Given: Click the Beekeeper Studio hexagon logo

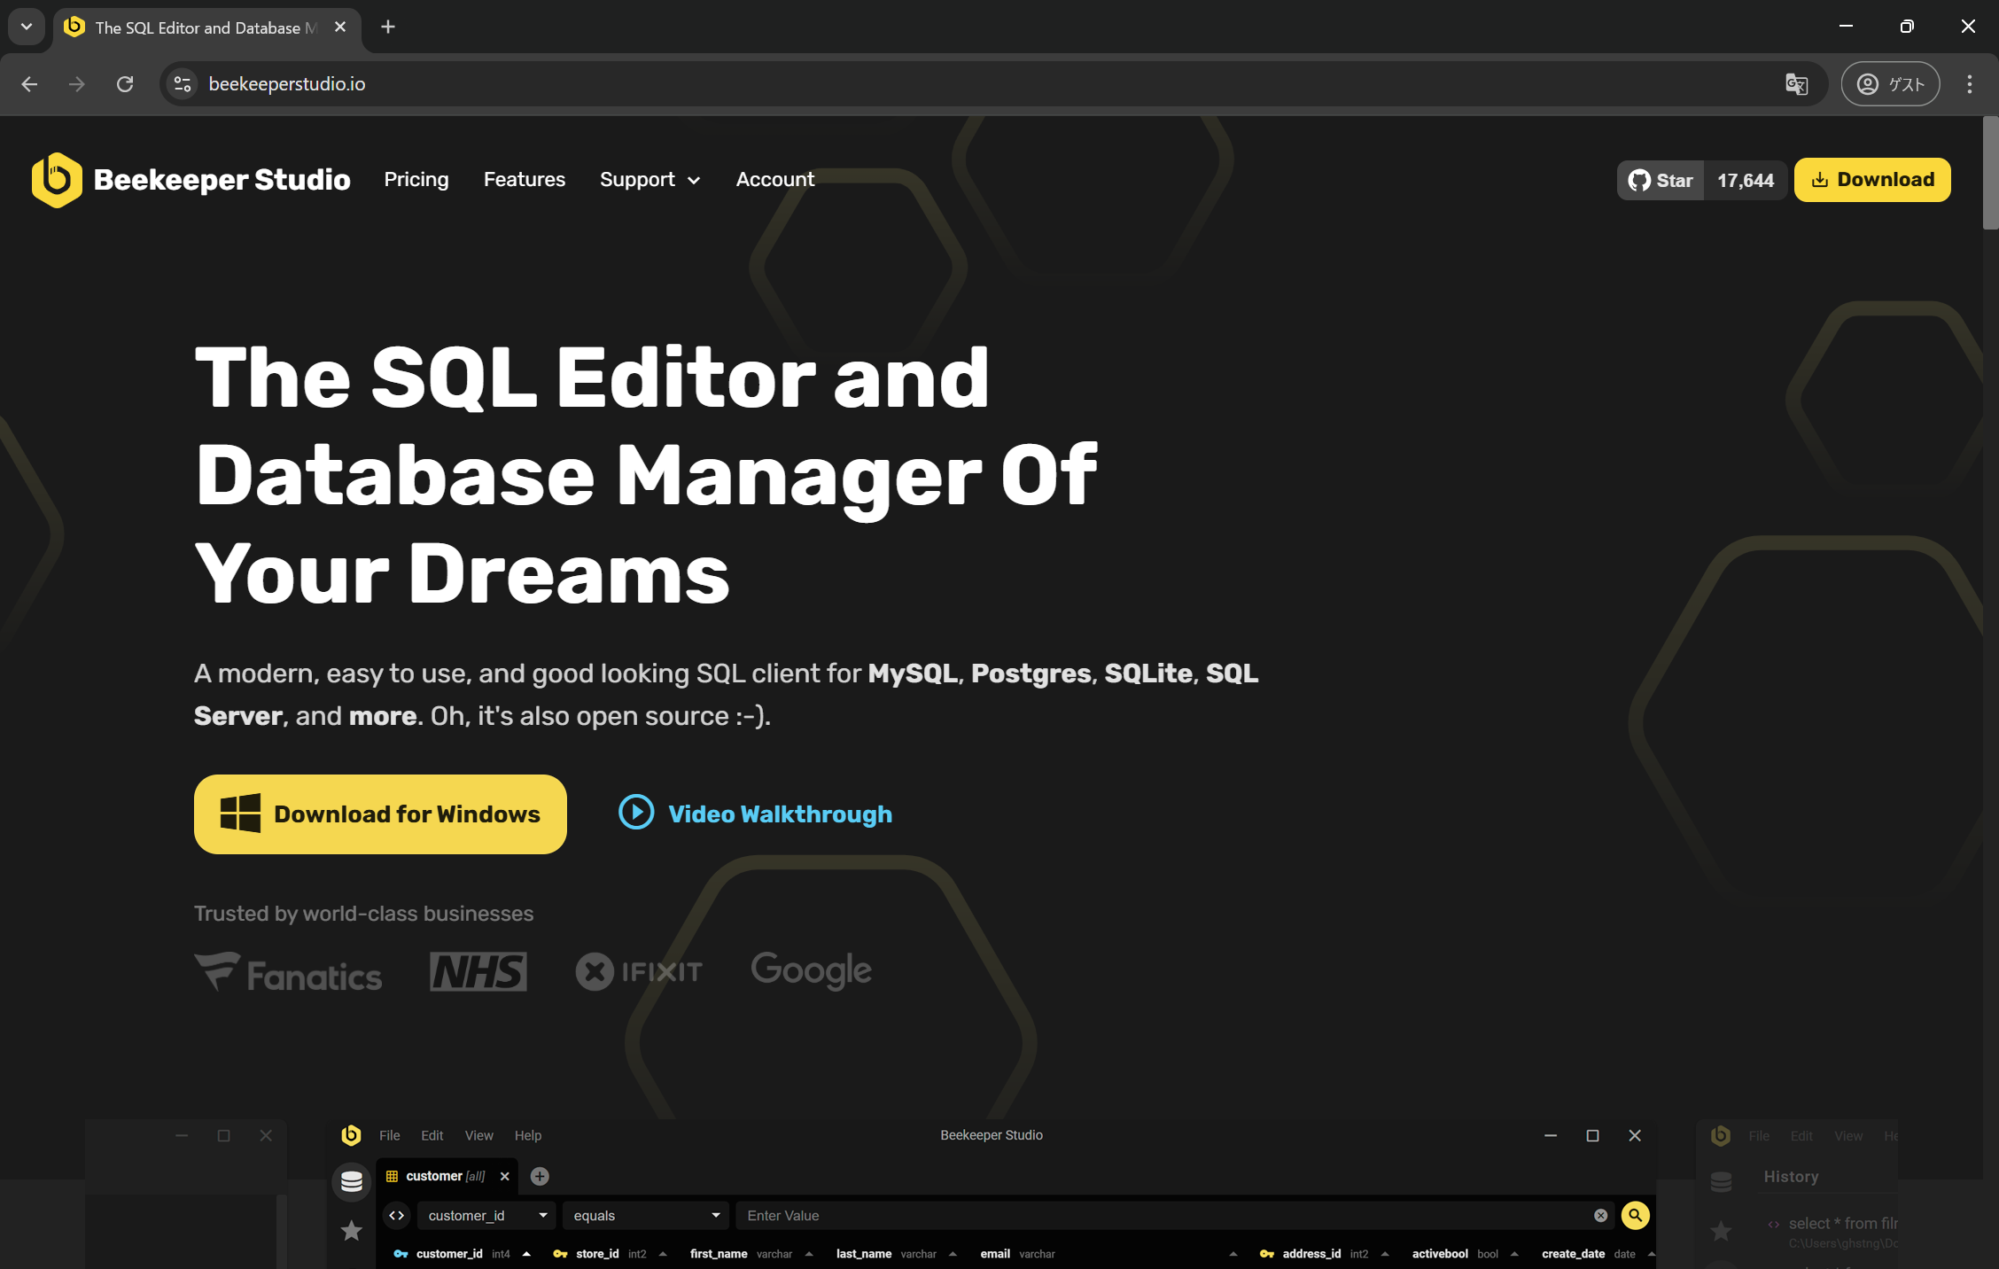Looking at the screenshot, I should click(57, 180).
